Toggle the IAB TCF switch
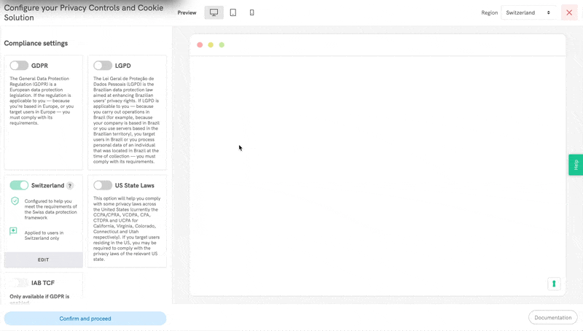Screen dimensions: 583x331 (19, 283)
